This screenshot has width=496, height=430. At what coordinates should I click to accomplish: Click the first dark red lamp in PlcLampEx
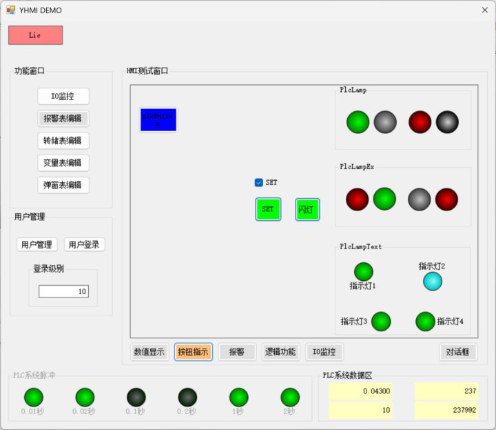[358, 199]
